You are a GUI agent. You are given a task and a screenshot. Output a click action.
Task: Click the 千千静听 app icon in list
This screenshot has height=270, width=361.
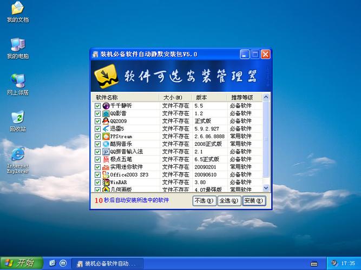coord(106,106)
